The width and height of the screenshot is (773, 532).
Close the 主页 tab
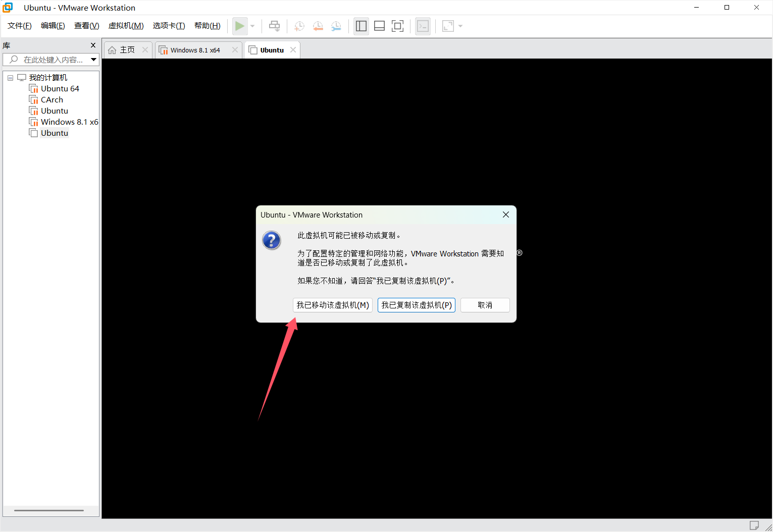pyautogui.click(x=145, y=49)
